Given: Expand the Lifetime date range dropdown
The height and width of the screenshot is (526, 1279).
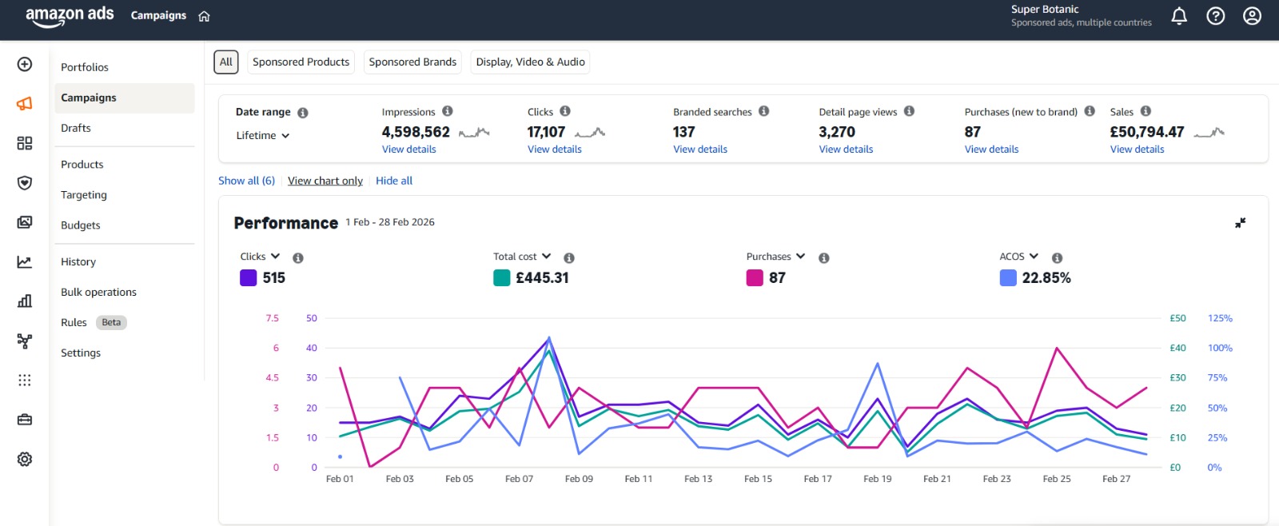Looking at the screenshot, I should (263, 136).
